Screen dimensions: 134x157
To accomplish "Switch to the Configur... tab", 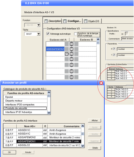I will point(72,21).
